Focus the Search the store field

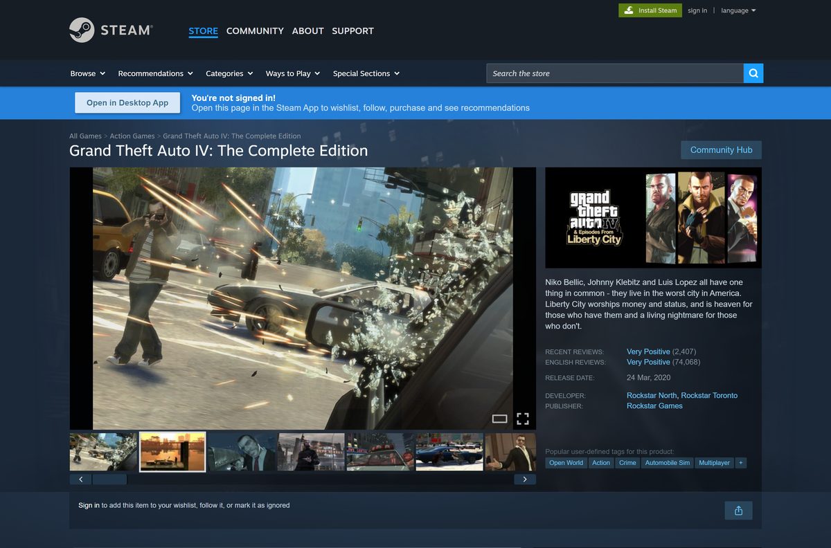click(615, 73)
